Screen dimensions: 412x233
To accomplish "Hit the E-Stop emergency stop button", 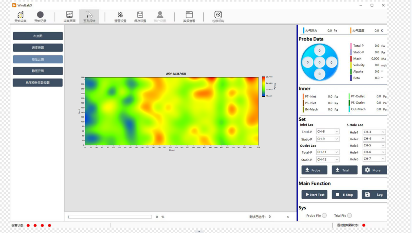I will point(345,194).
